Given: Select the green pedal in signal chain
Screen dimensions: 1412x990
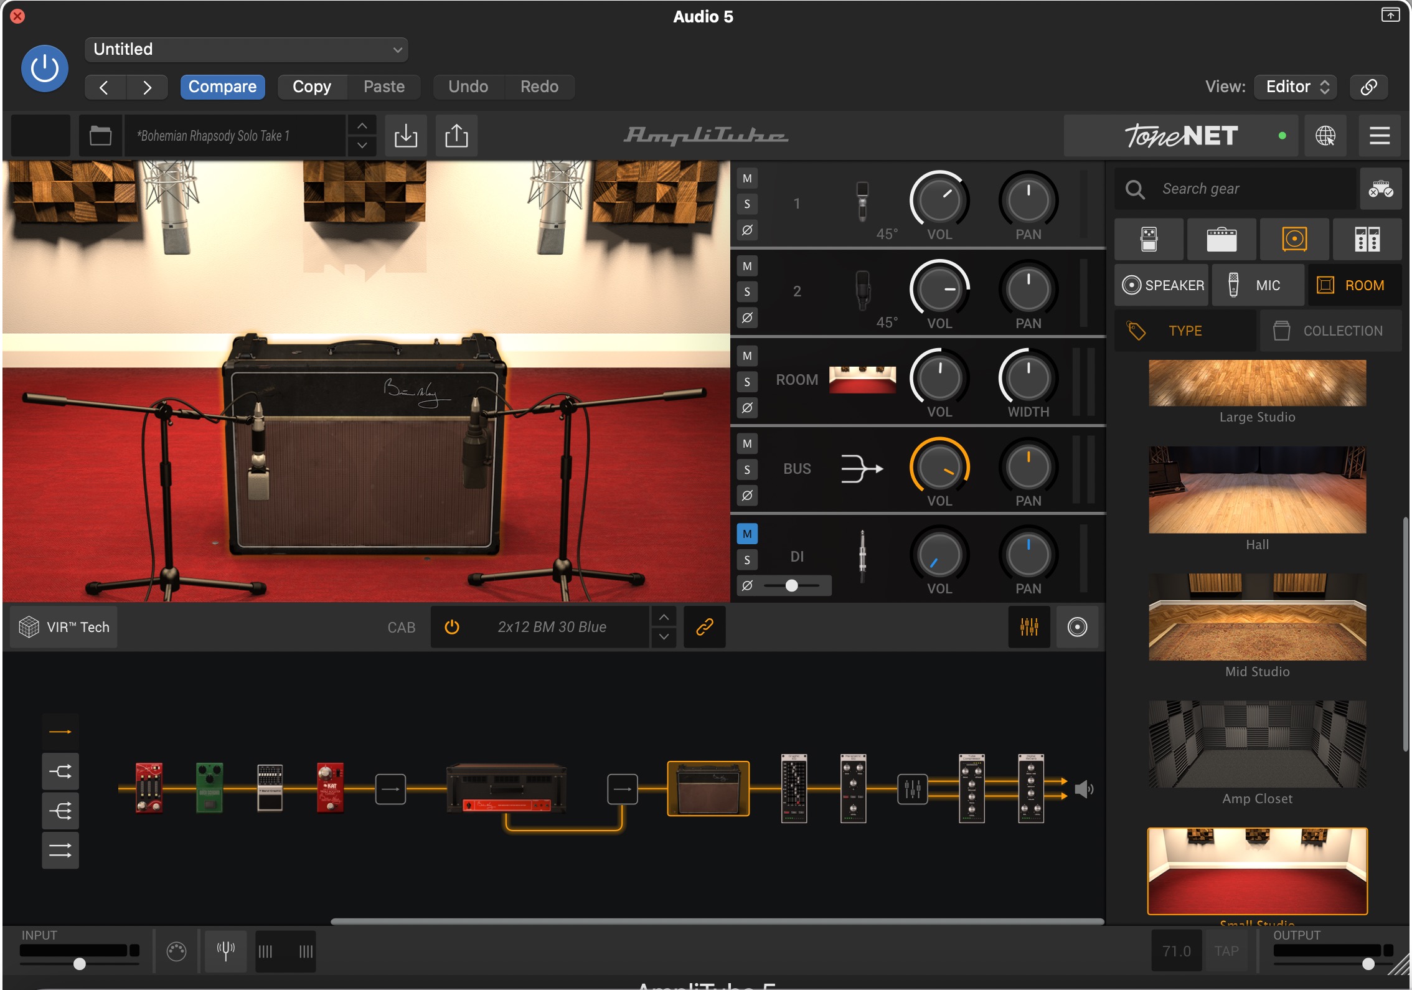Looking at the screenshot, I should [x=209, y=788].
